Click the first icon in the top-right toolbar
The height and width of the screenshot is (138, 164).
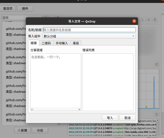point(142,20)
